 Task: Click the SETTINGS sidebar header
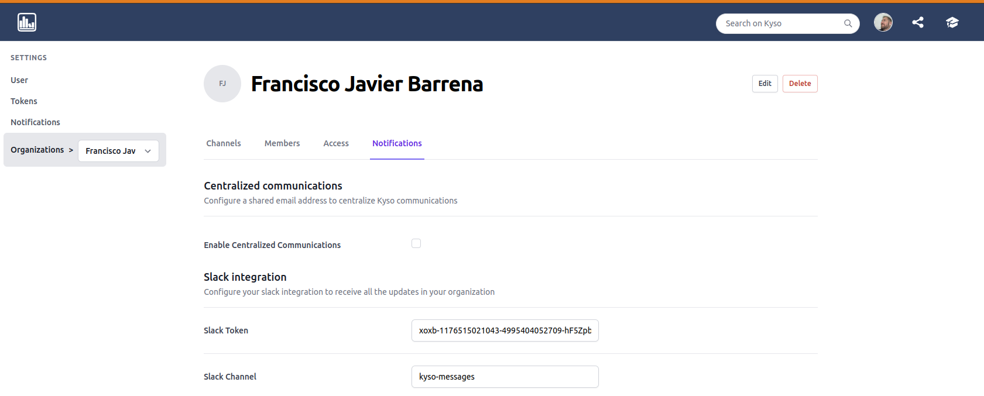pos(29,58)
